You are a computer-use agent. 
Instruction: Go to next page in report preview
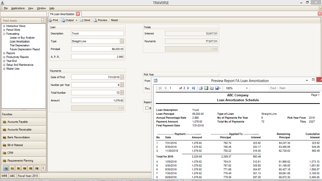(188, 88)
